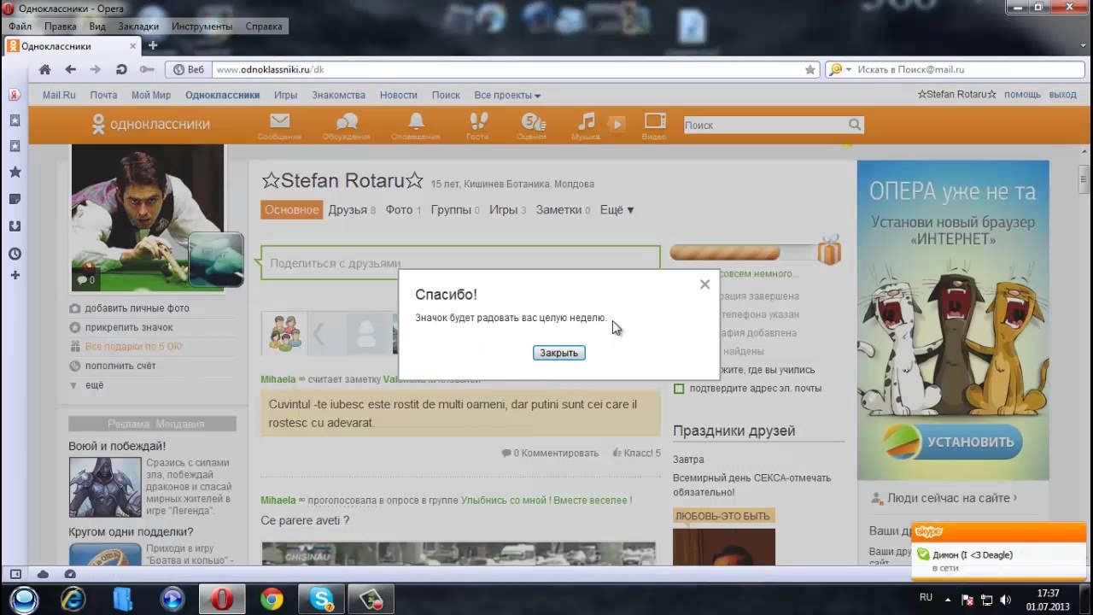Click the УСТАНОВИТЬ button in the ad

tap(953, 442)
